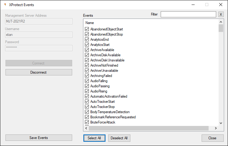Click the Select All button
Viewport: 228px width, 146px height.
(94, 138)
